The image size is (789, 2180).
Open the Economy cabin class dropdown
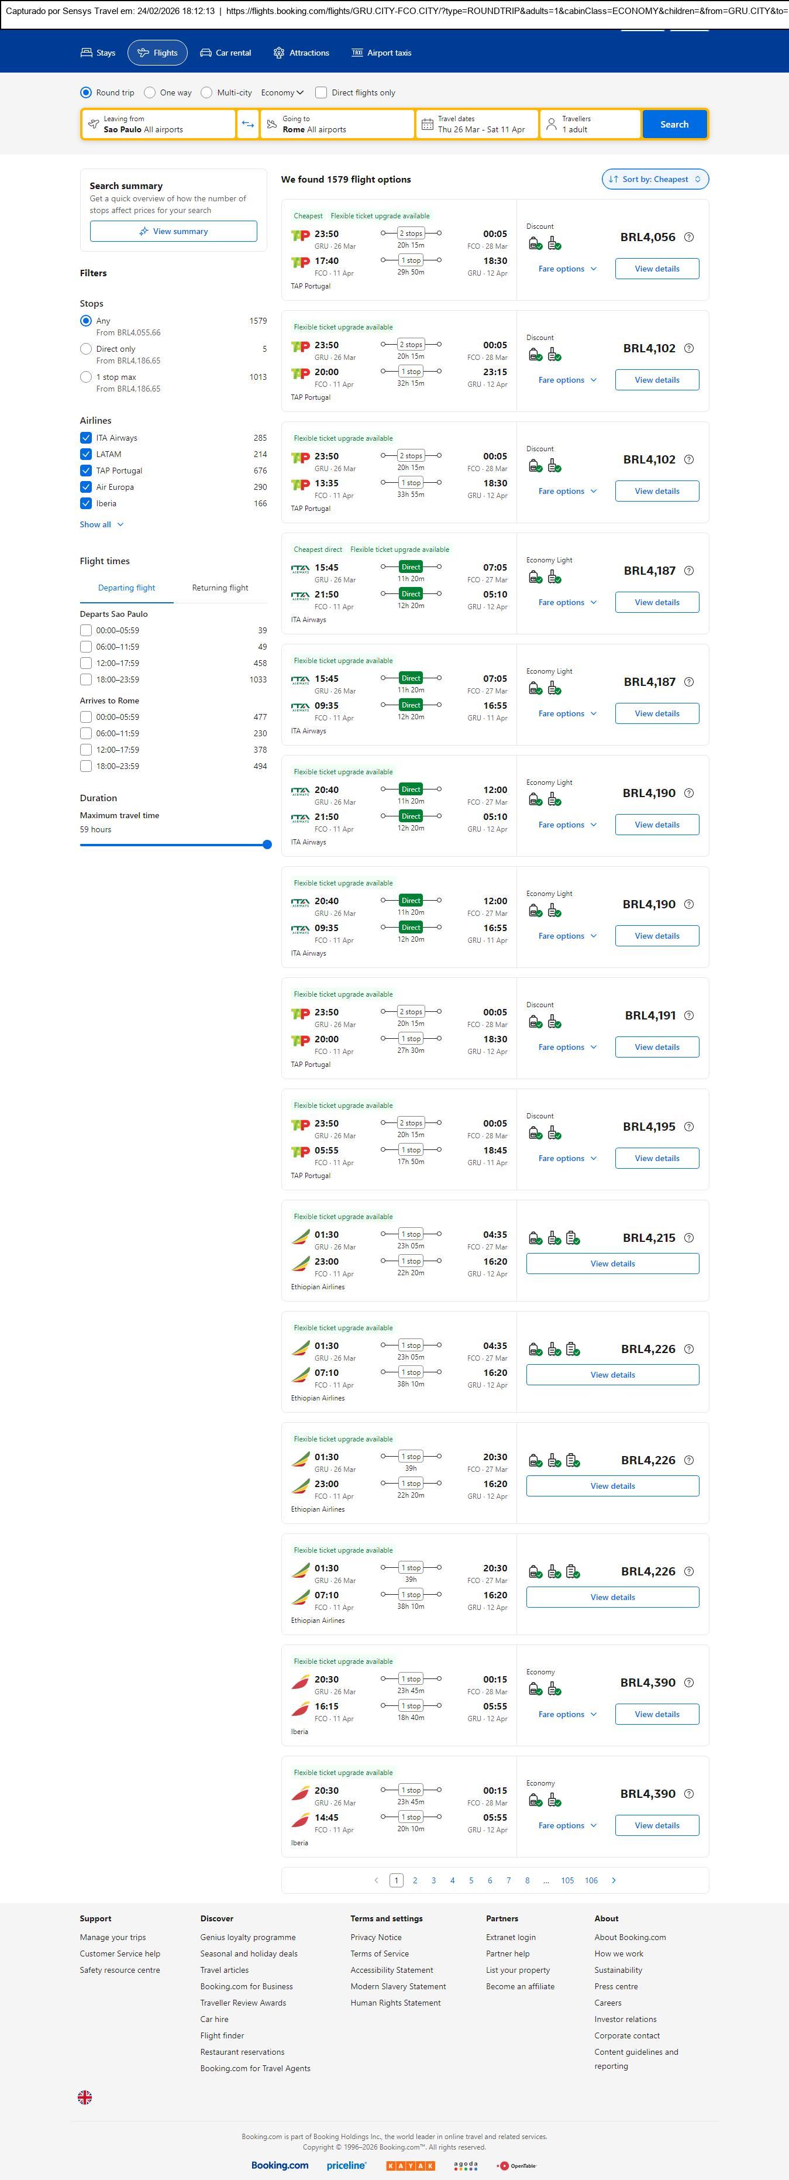(281, 92)
